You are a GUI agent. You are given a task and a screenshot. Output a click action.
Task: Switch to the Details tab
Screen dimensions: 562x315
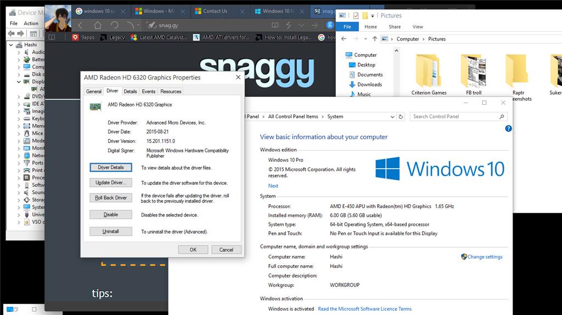[x=130, y=91]
